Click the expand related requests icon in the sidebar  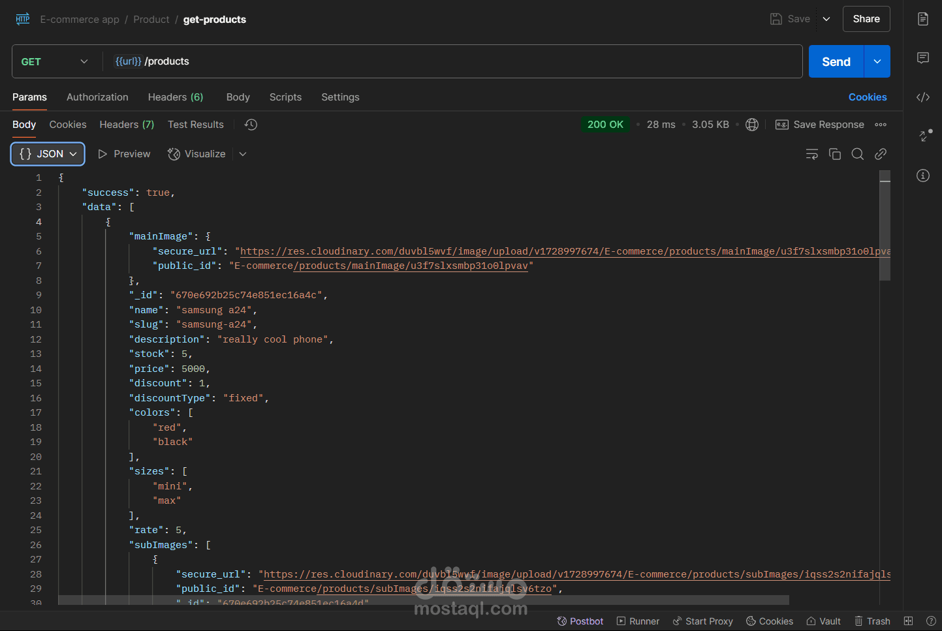[925, 135]
